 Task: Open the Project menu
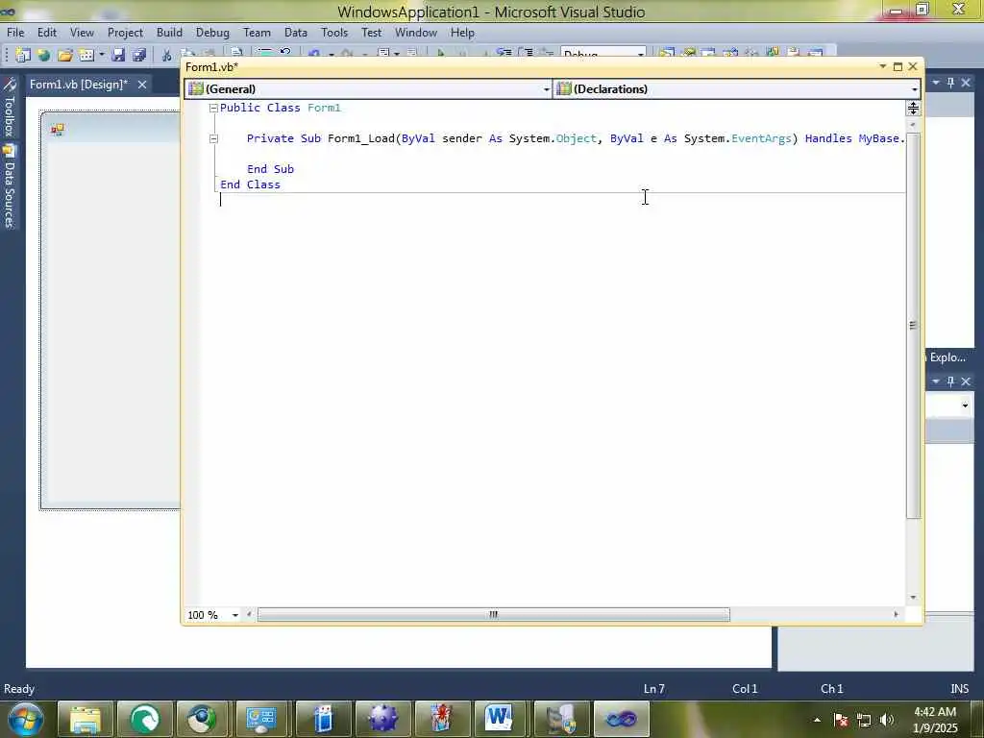[x=125, y=33]
